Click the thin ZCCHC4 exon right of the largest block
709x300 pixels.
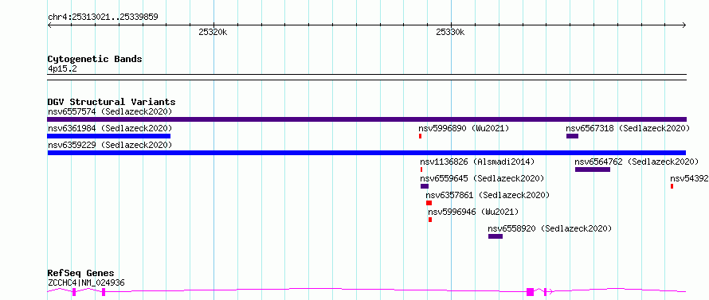tap(546, 292)
